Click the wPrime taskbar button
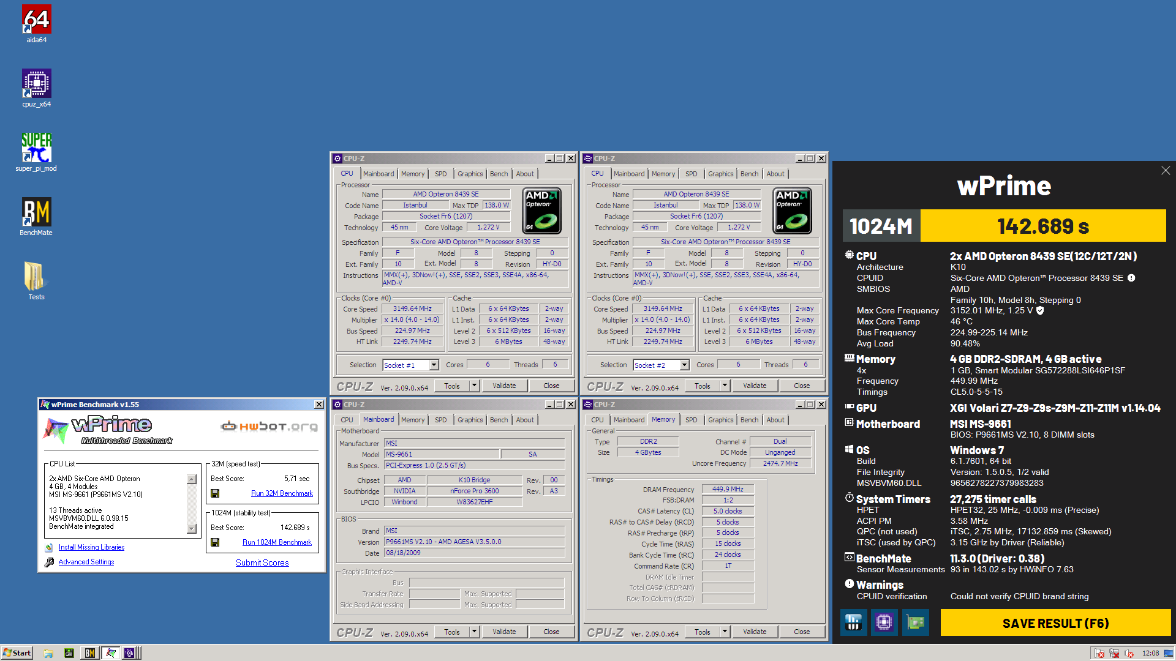 [111, 653]
